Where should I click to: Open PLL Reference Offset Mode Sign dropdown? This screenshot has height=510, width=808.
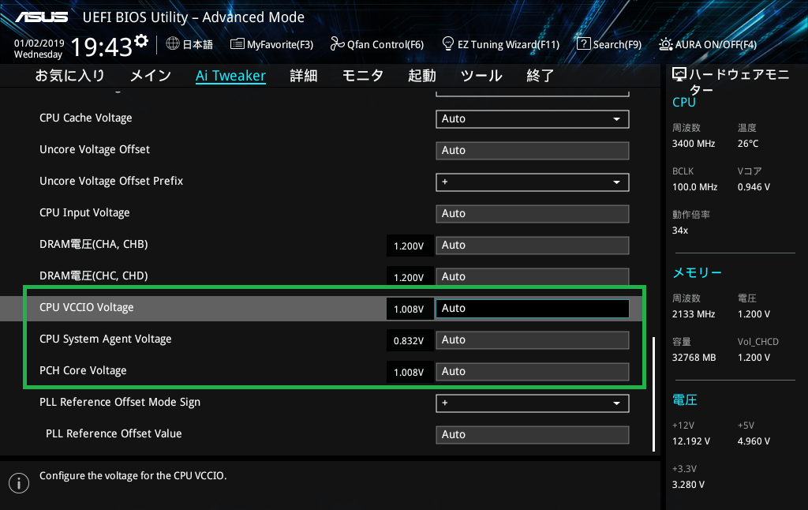coord(533,403)
